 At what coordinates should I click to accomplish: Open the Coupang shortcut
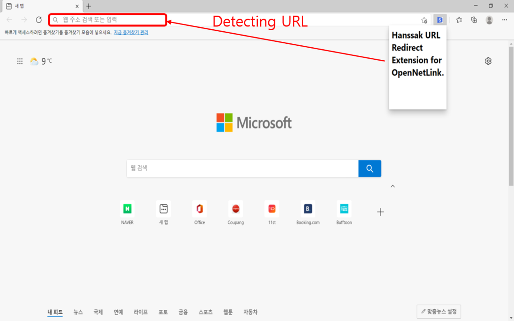[235, 209]
